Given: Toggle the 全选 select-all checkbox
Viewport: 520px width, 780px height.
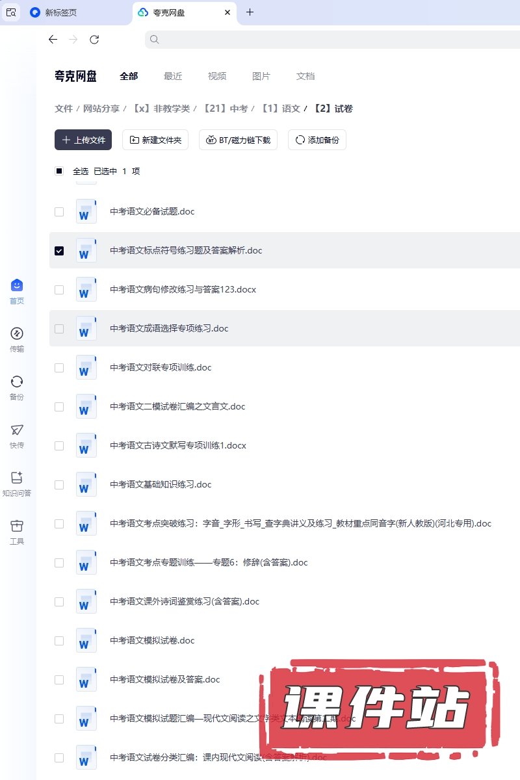Looking at the screenshot, I should [59, 172].
